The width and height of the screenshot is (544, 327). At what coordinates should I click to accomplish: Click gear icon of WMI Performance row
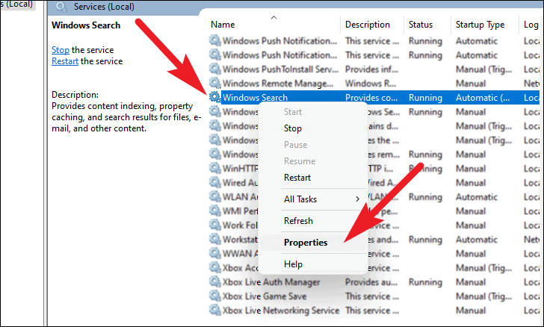point(214,211)
